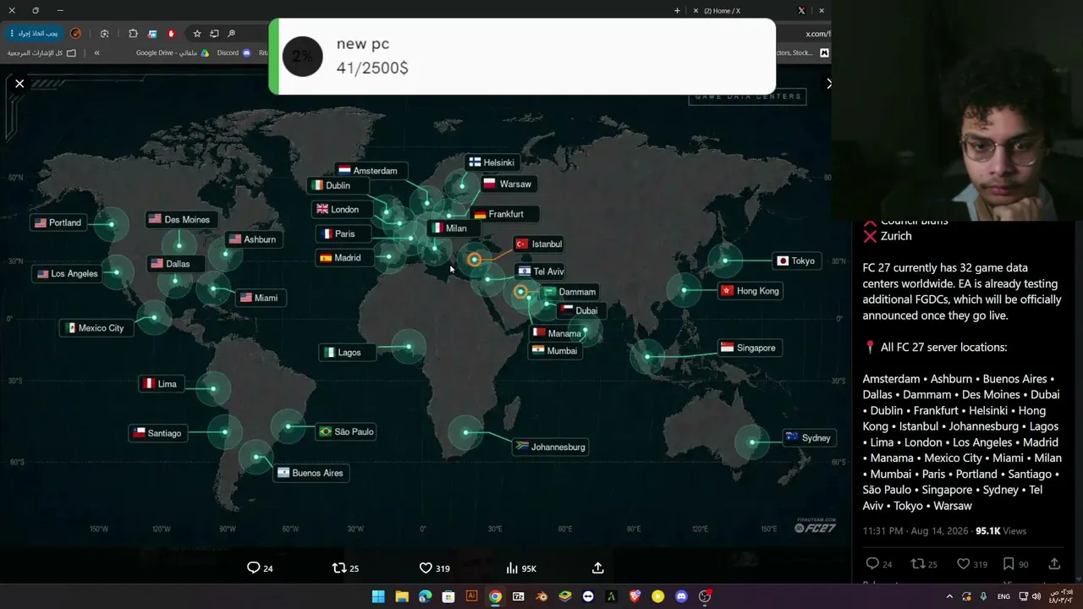Screen dimensions: 1083x609
Task: Like the post using the right sidebar heart
Action: coord(972,564)
